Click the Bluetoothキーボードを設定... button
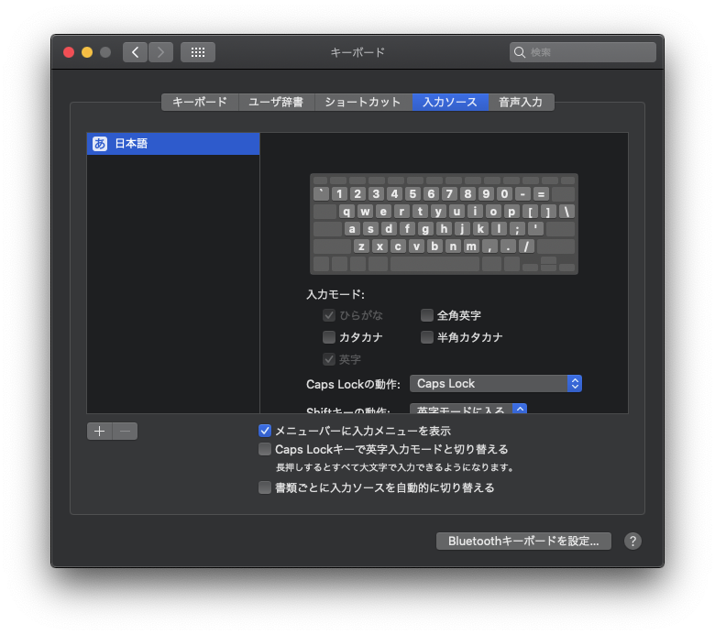 (x=523, y=542)
